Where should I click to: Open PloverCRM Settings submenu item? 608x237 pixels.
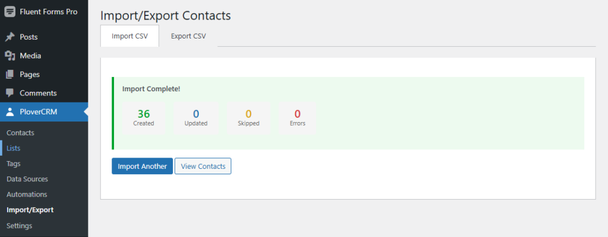click(x=19, y=225)
